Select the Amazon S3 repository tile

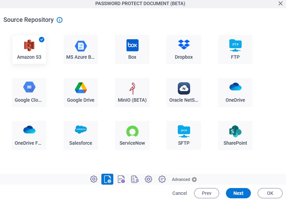(29, 49)
